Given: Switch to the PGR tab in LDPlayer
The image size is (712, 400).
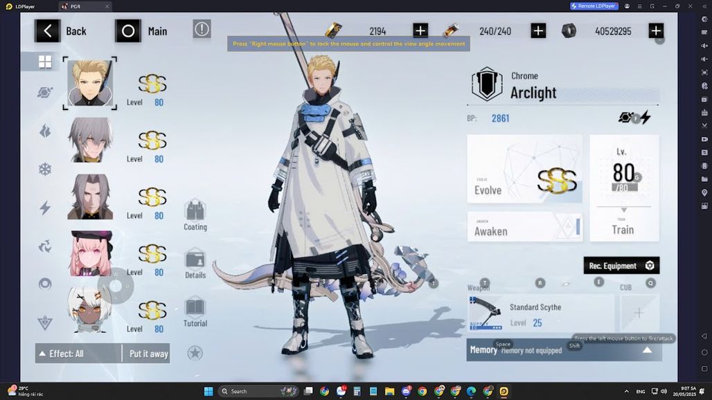Looking at the screenshot, I should 85,6.
